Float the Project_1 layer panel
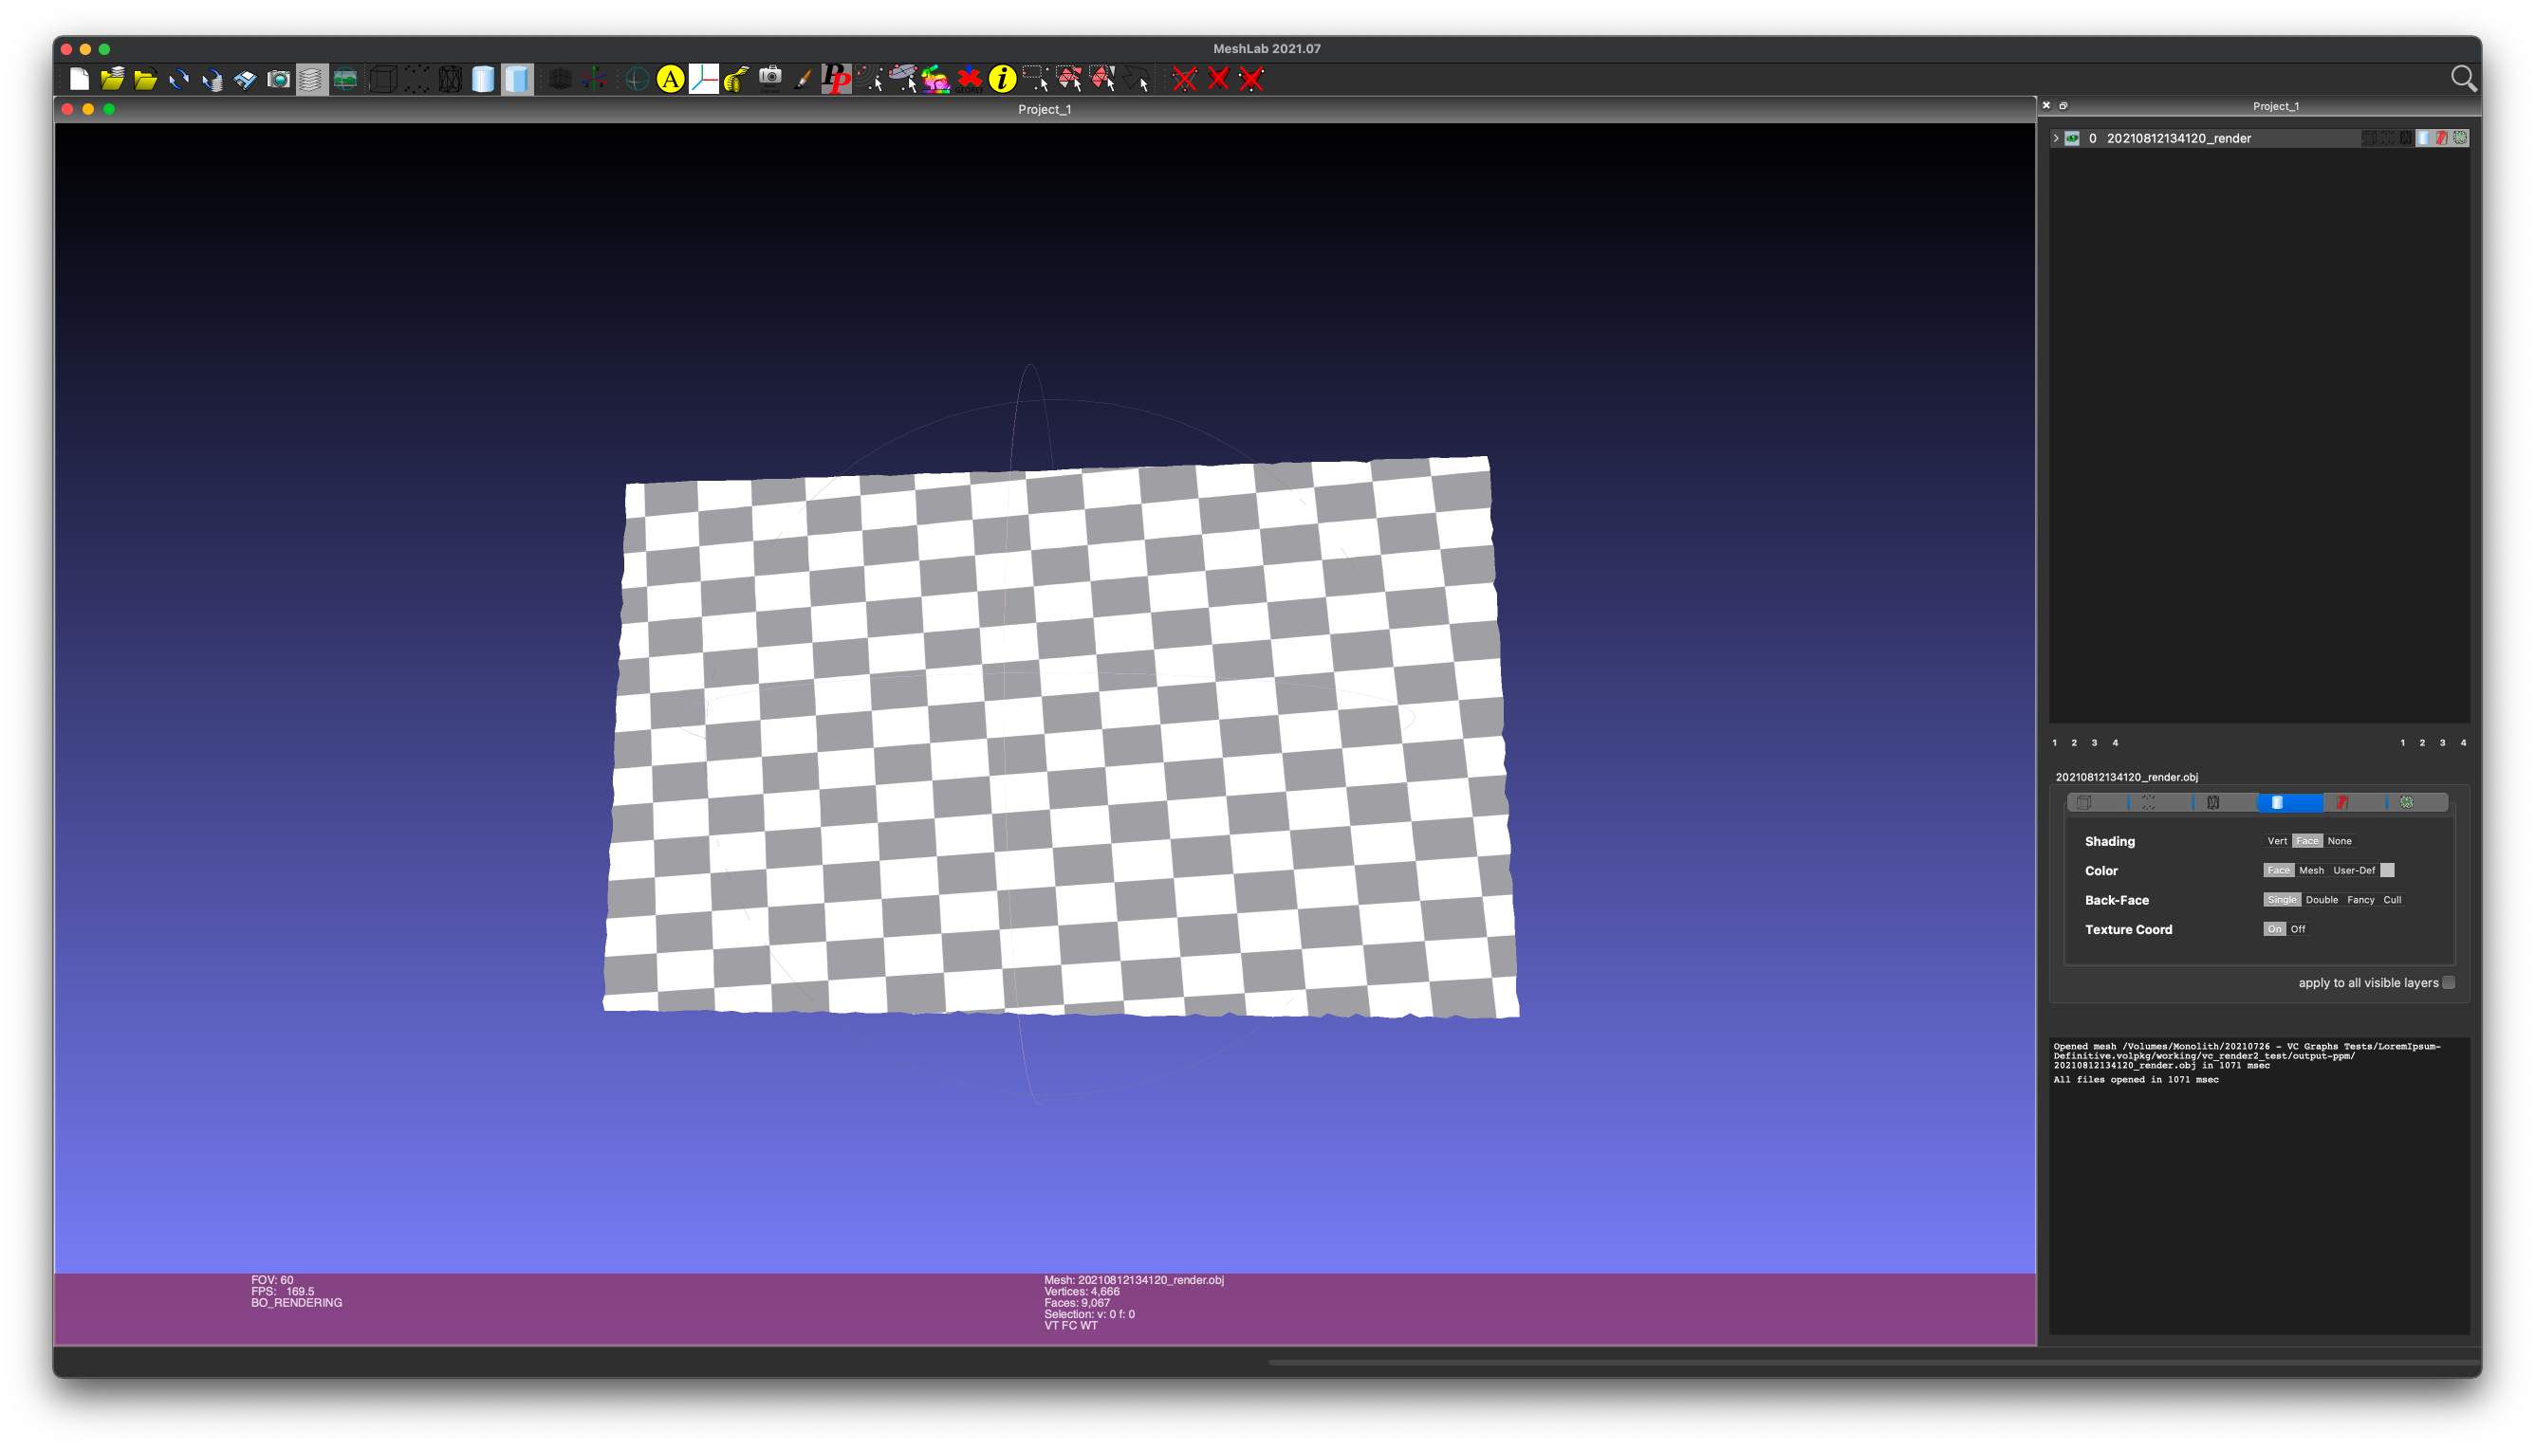The width and height of the screenshot is (2535, 1448). [2063, 105]
